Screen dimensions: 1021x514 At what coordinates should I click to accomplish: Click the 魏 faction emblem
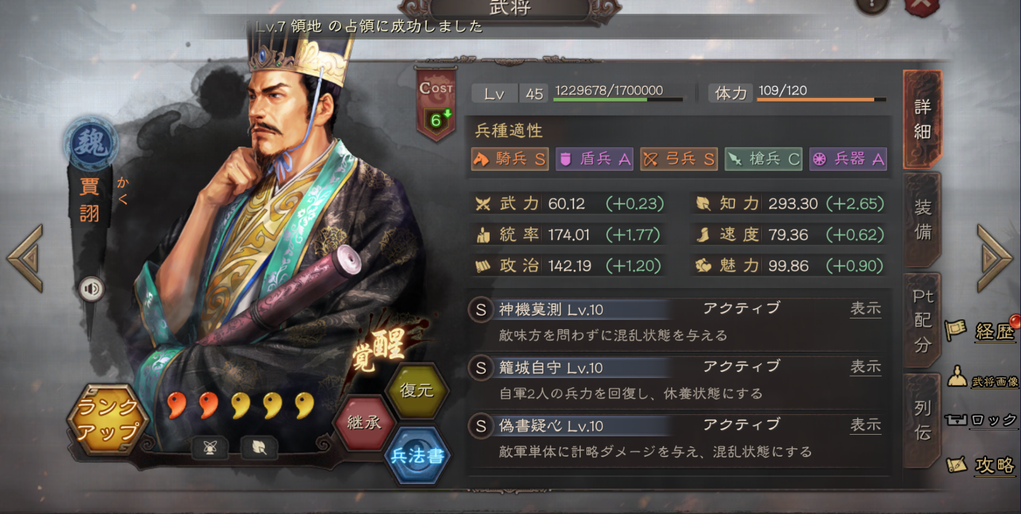[x=91, y=143]
